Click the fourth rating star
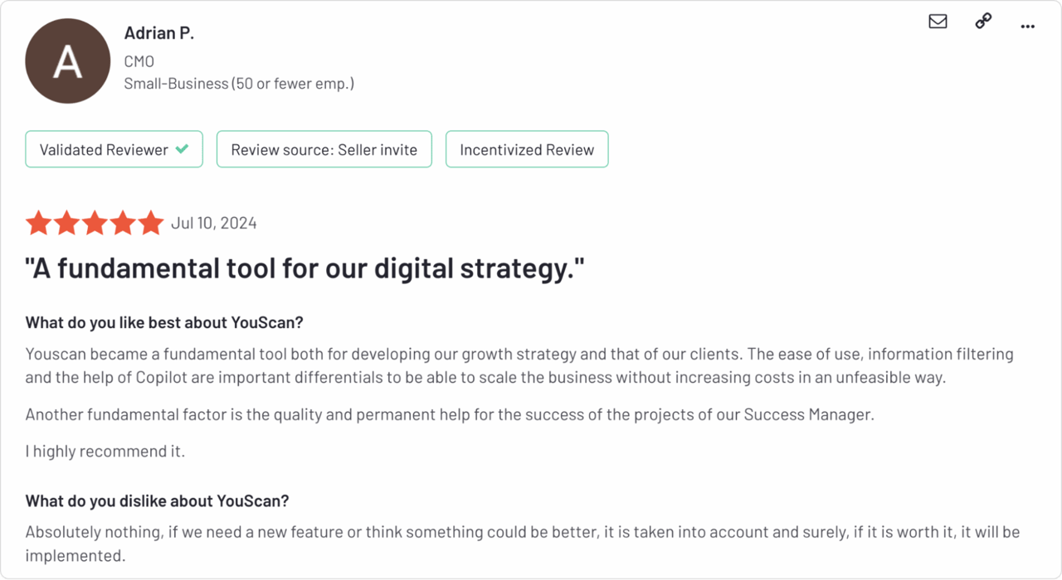Screen dimensions: 1062x580 [x=123, y=223]
